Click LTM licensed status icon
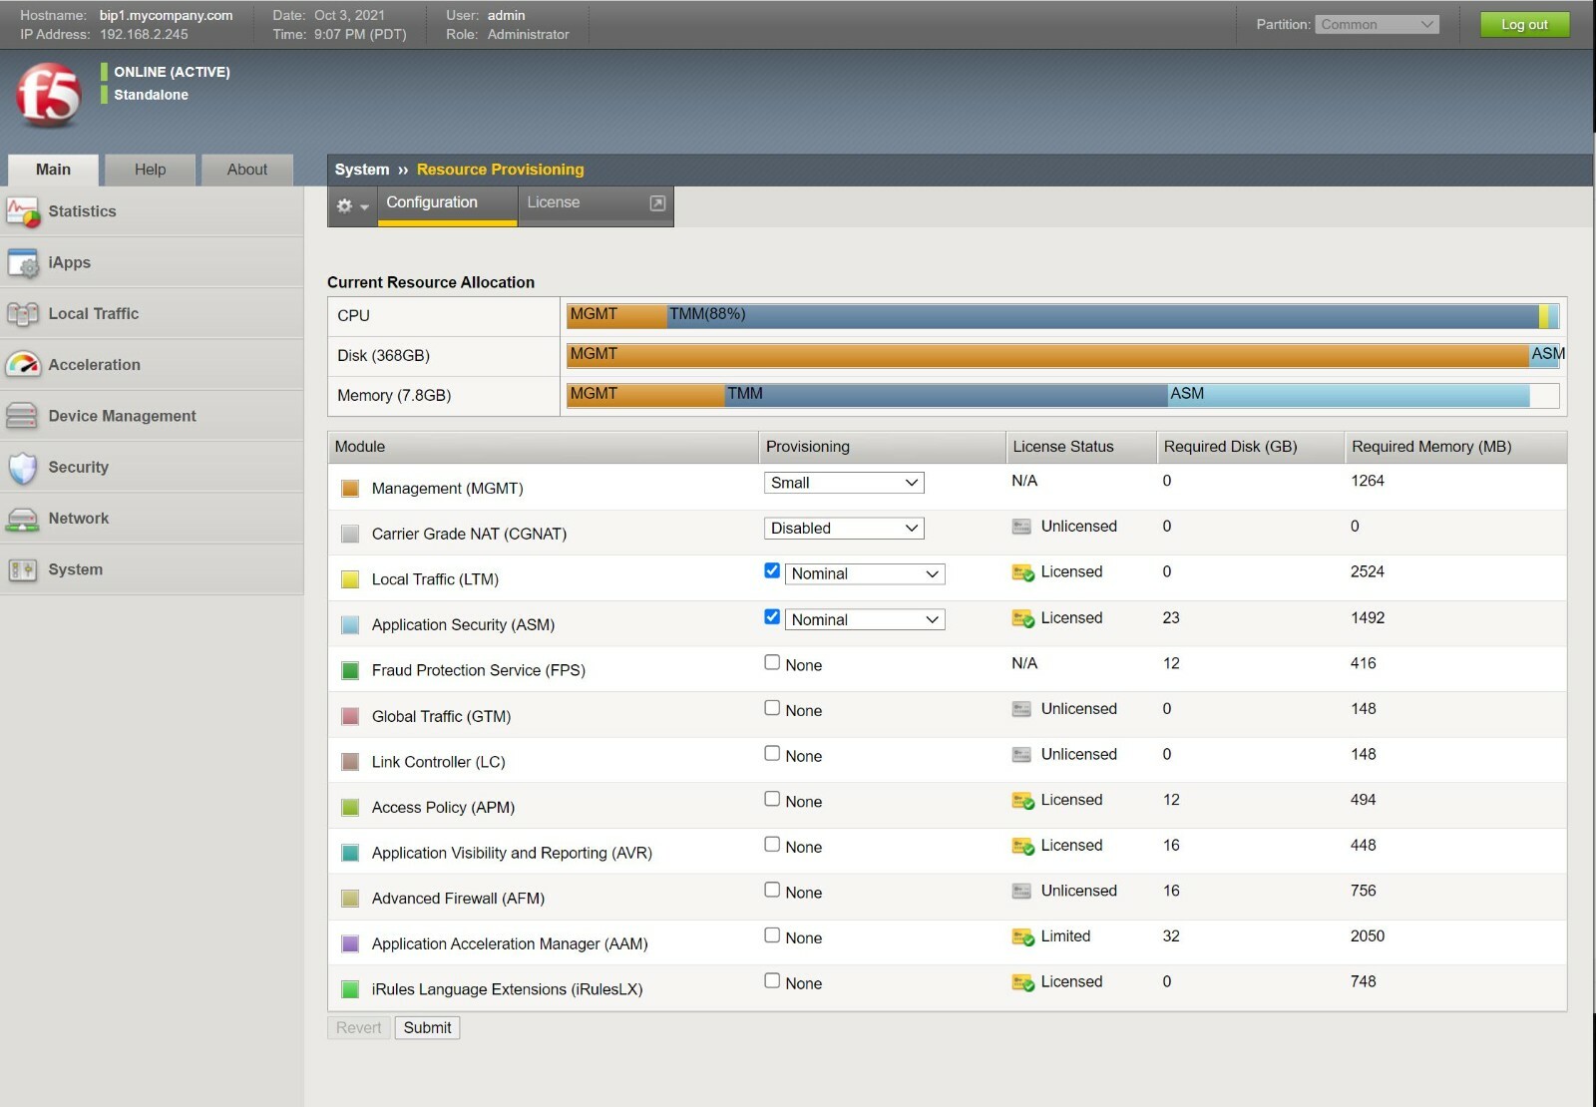Viewport: 1596px width, 1107px height. click(1022, 572)
